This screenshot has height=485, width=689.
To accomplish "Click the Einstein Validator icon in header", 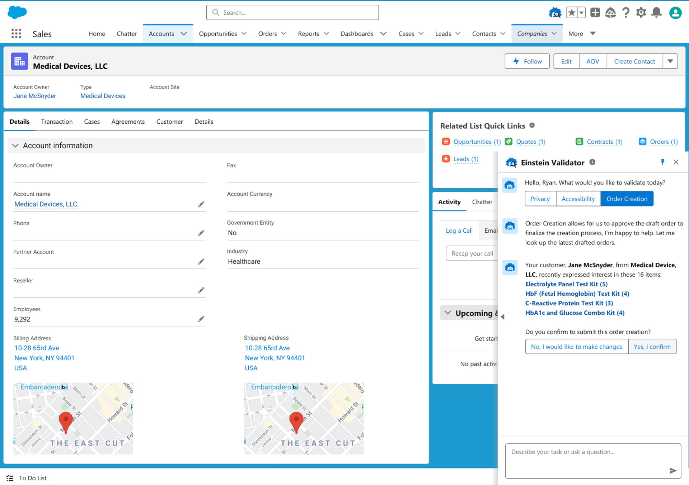I will (555, 13).
